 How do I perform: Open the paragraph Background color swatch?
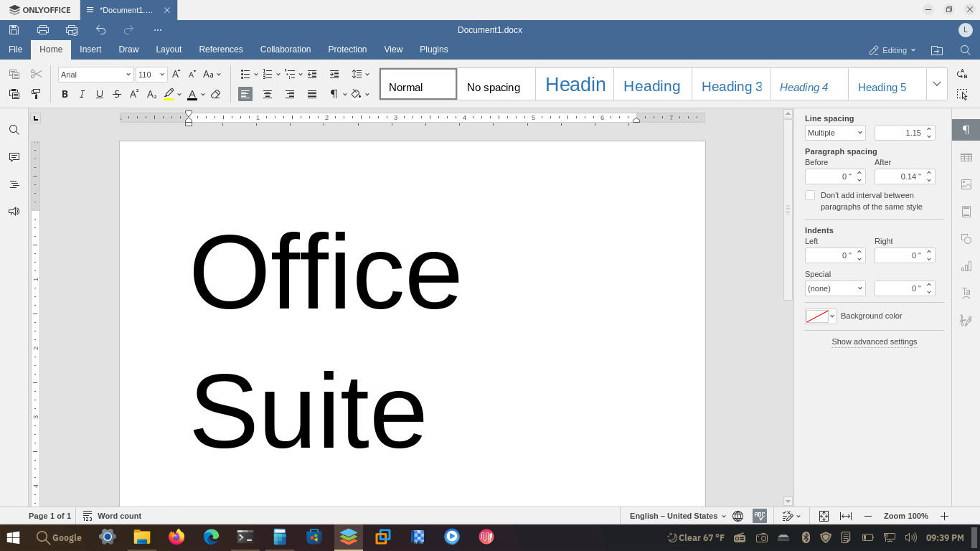tap(821, 316)
